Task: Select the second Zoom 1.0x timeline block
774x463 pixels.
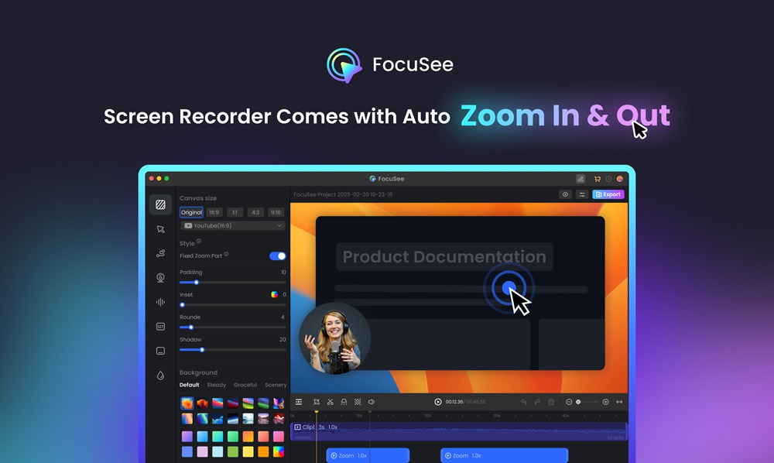Action: tap(505, 455)
